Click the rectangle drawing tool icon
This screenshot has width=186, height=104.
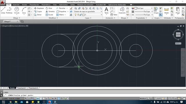29,8
